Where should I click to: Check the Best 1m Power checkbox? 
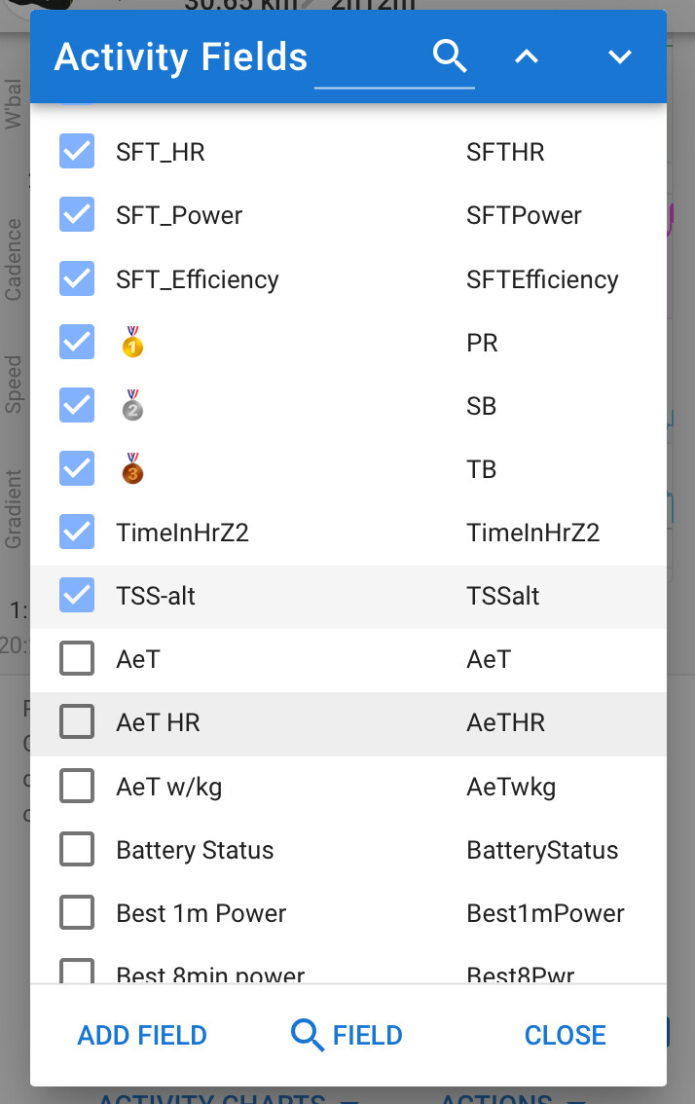click(77, 912)
